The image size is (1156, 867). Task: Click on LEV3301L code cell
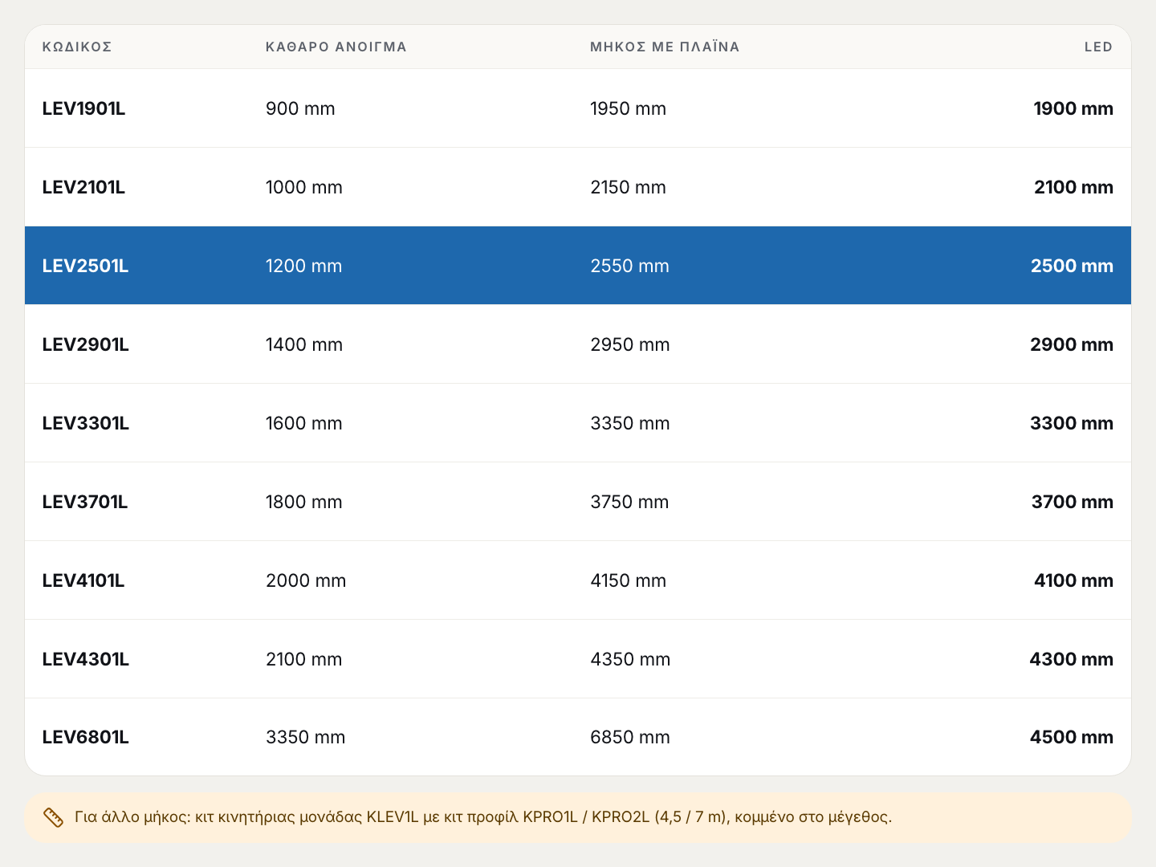(85, 423)
